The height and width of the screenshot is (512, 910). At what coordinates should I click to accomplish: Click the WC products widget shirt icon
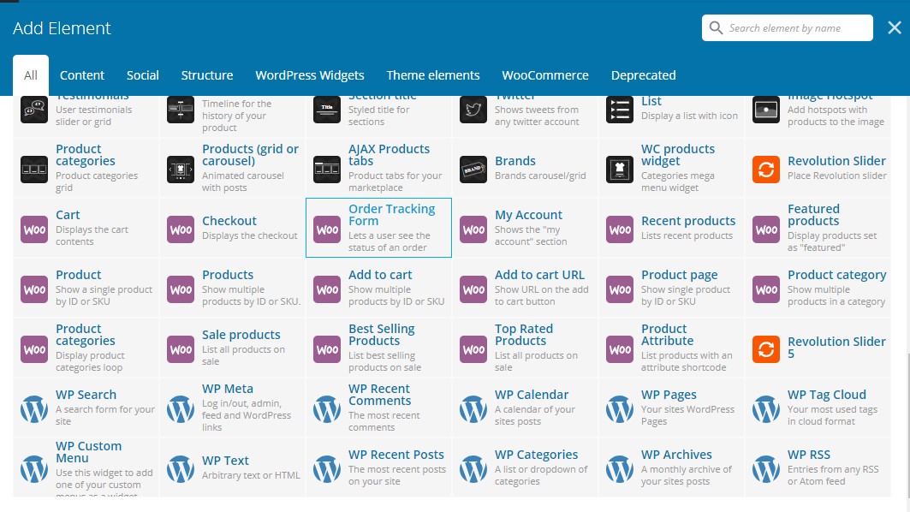pyautogui.click(x=620, y=170)
